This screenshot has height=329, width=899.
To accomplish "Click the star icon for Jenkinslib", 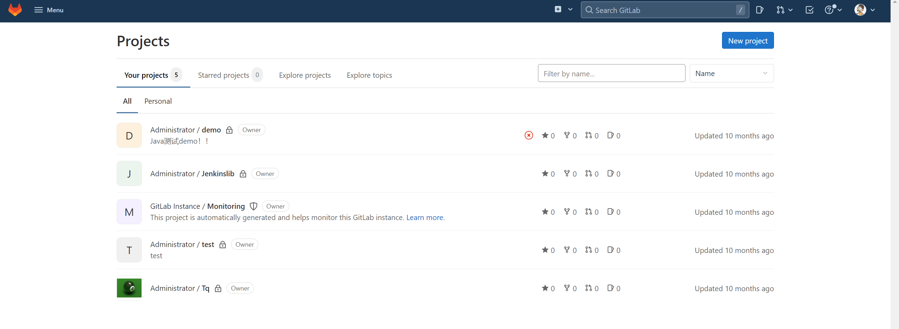I will 545,173.
